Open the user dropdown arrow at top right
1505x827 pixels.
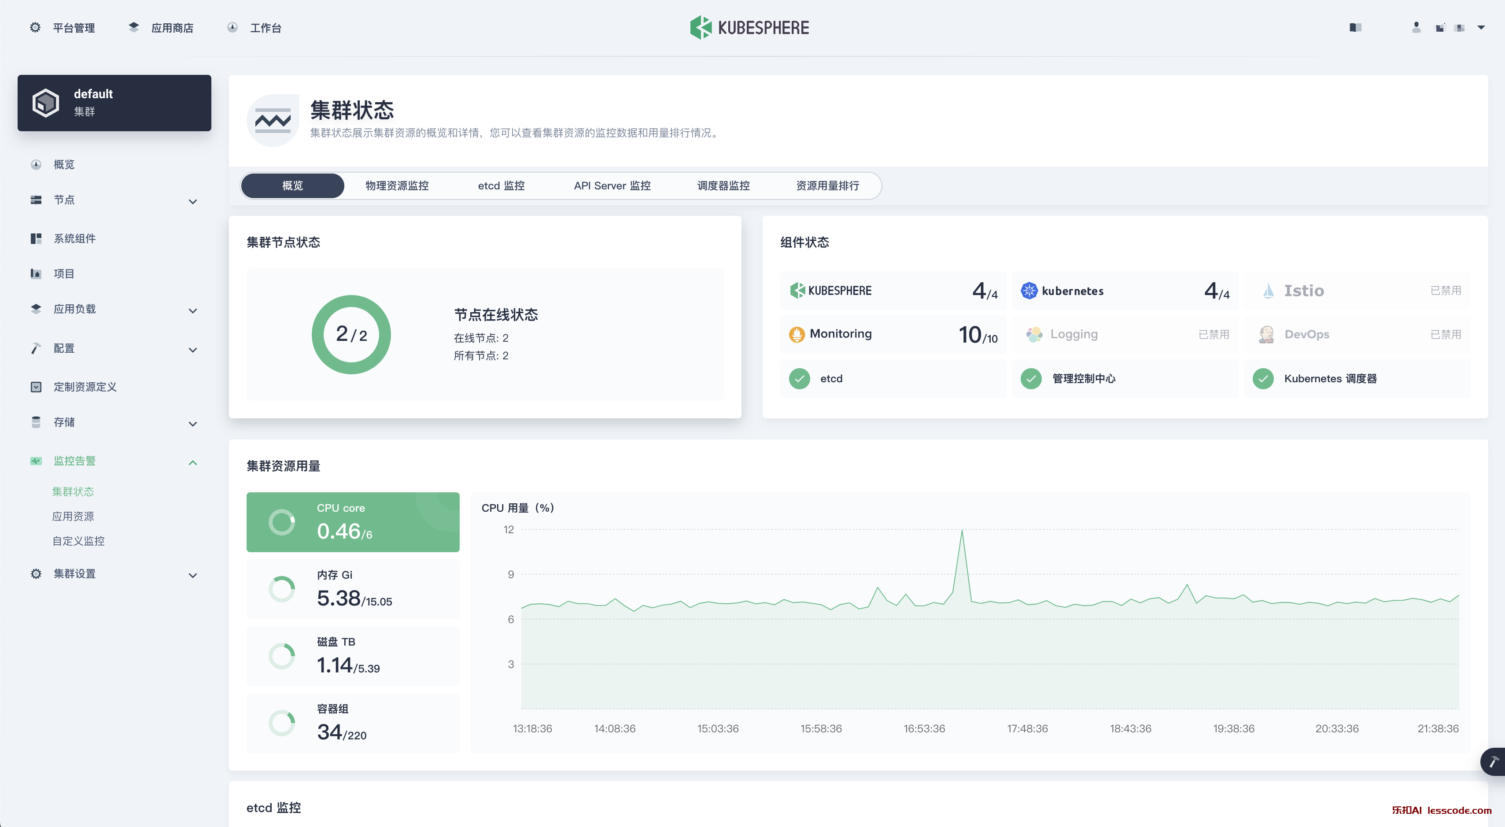[x=1481, y=27]
